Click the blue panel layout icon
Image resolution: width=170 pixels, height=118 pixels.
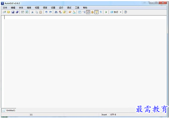[x=80, y=12]
